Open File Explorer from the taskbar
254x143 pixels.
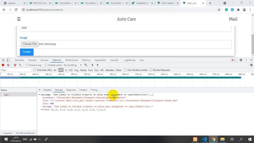point(222,139)
